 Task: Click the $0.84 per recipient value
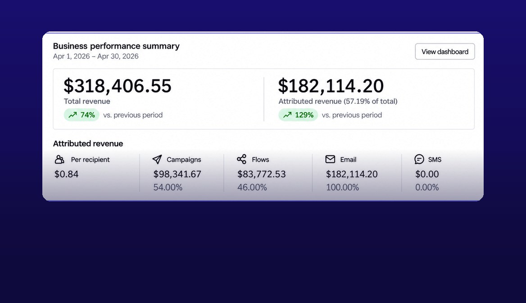(66, 174)
